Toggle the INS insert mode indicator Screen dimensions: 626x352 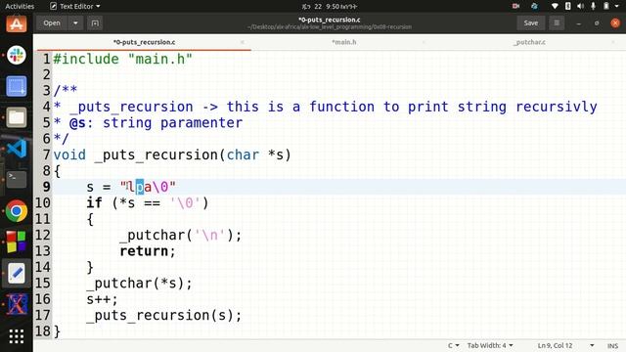pos(613,345)
